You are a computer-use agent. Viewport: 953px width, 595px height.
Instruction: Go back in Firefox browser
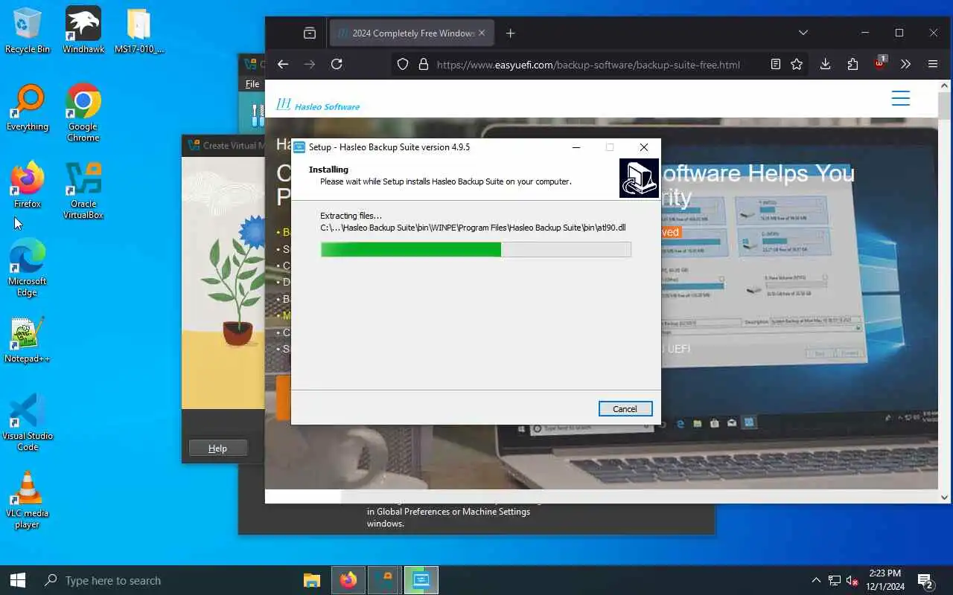(x=283, y=65)
